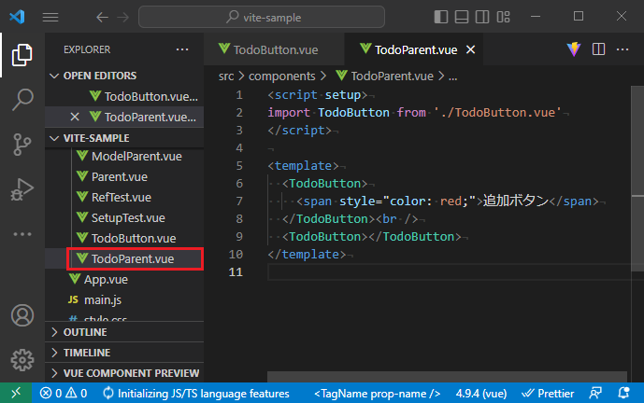Collapse the VITE-SAMPLE folder section
This screenshot has width=644, height=403.
[124, 138]
